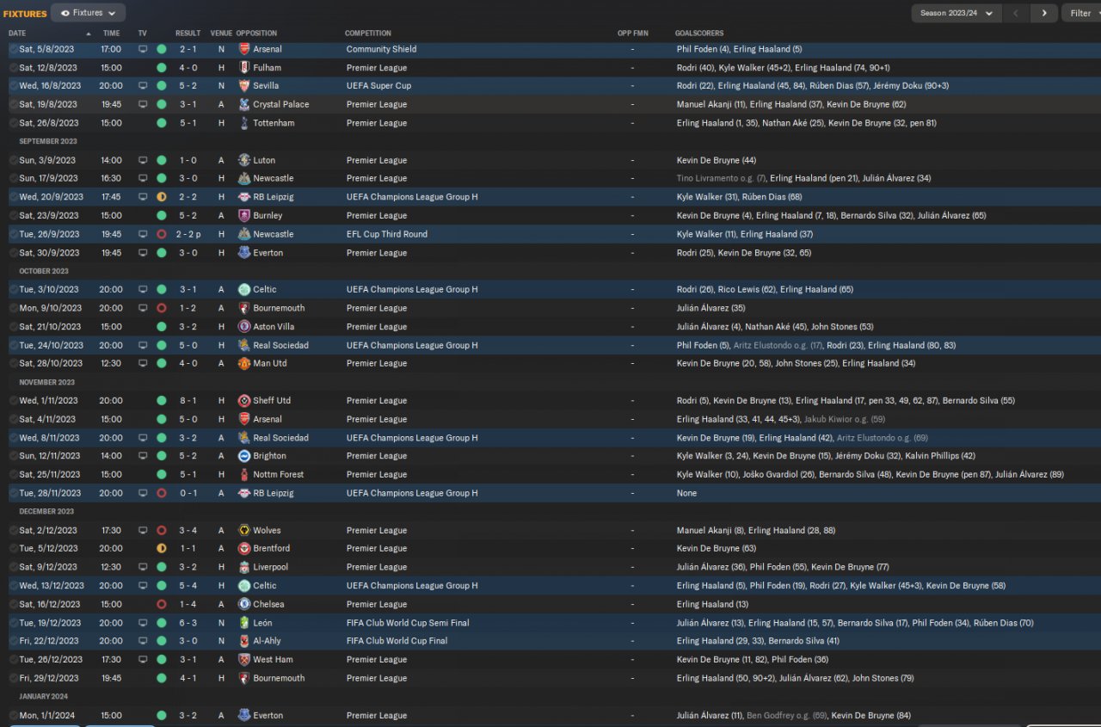This screenshot has width=1101, height=727.
Task: Click the TV icon on the Luton row
Action: (143, 160)
